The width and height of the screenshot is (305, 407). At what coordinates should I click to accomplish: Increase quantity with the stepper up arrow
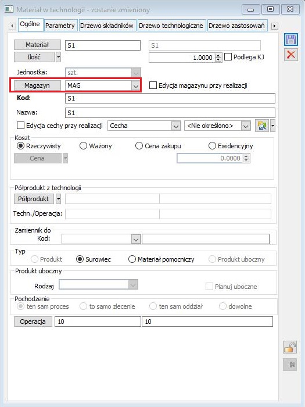(218, 55)
